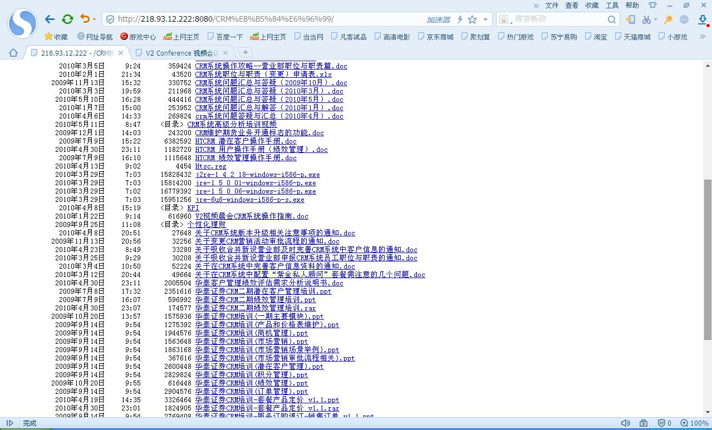Close the 218.93.12.222 tab
Image resolution: width=712 pixels, height=430 pixels.
(x=122, y=53)
